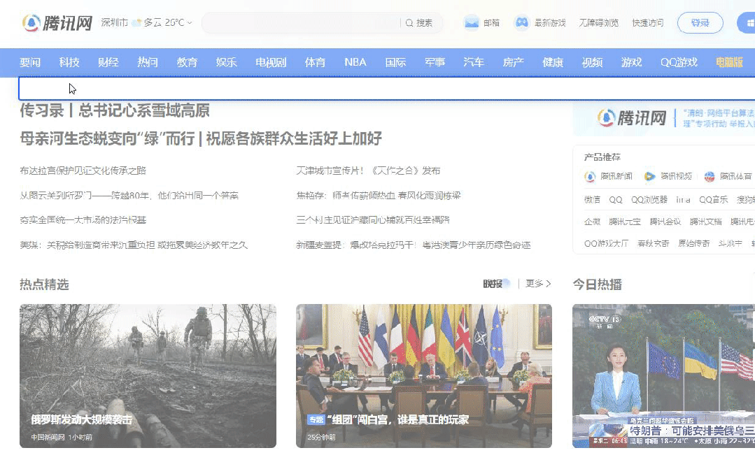Click the 产品推荐 panel heading
The image size is (755, 455).
[x=602, y=157]
